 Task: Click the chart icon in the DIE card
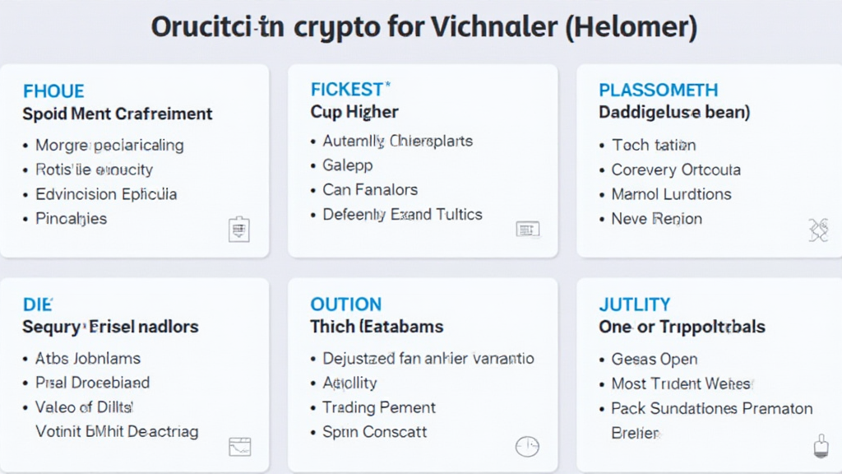[239, 447]
